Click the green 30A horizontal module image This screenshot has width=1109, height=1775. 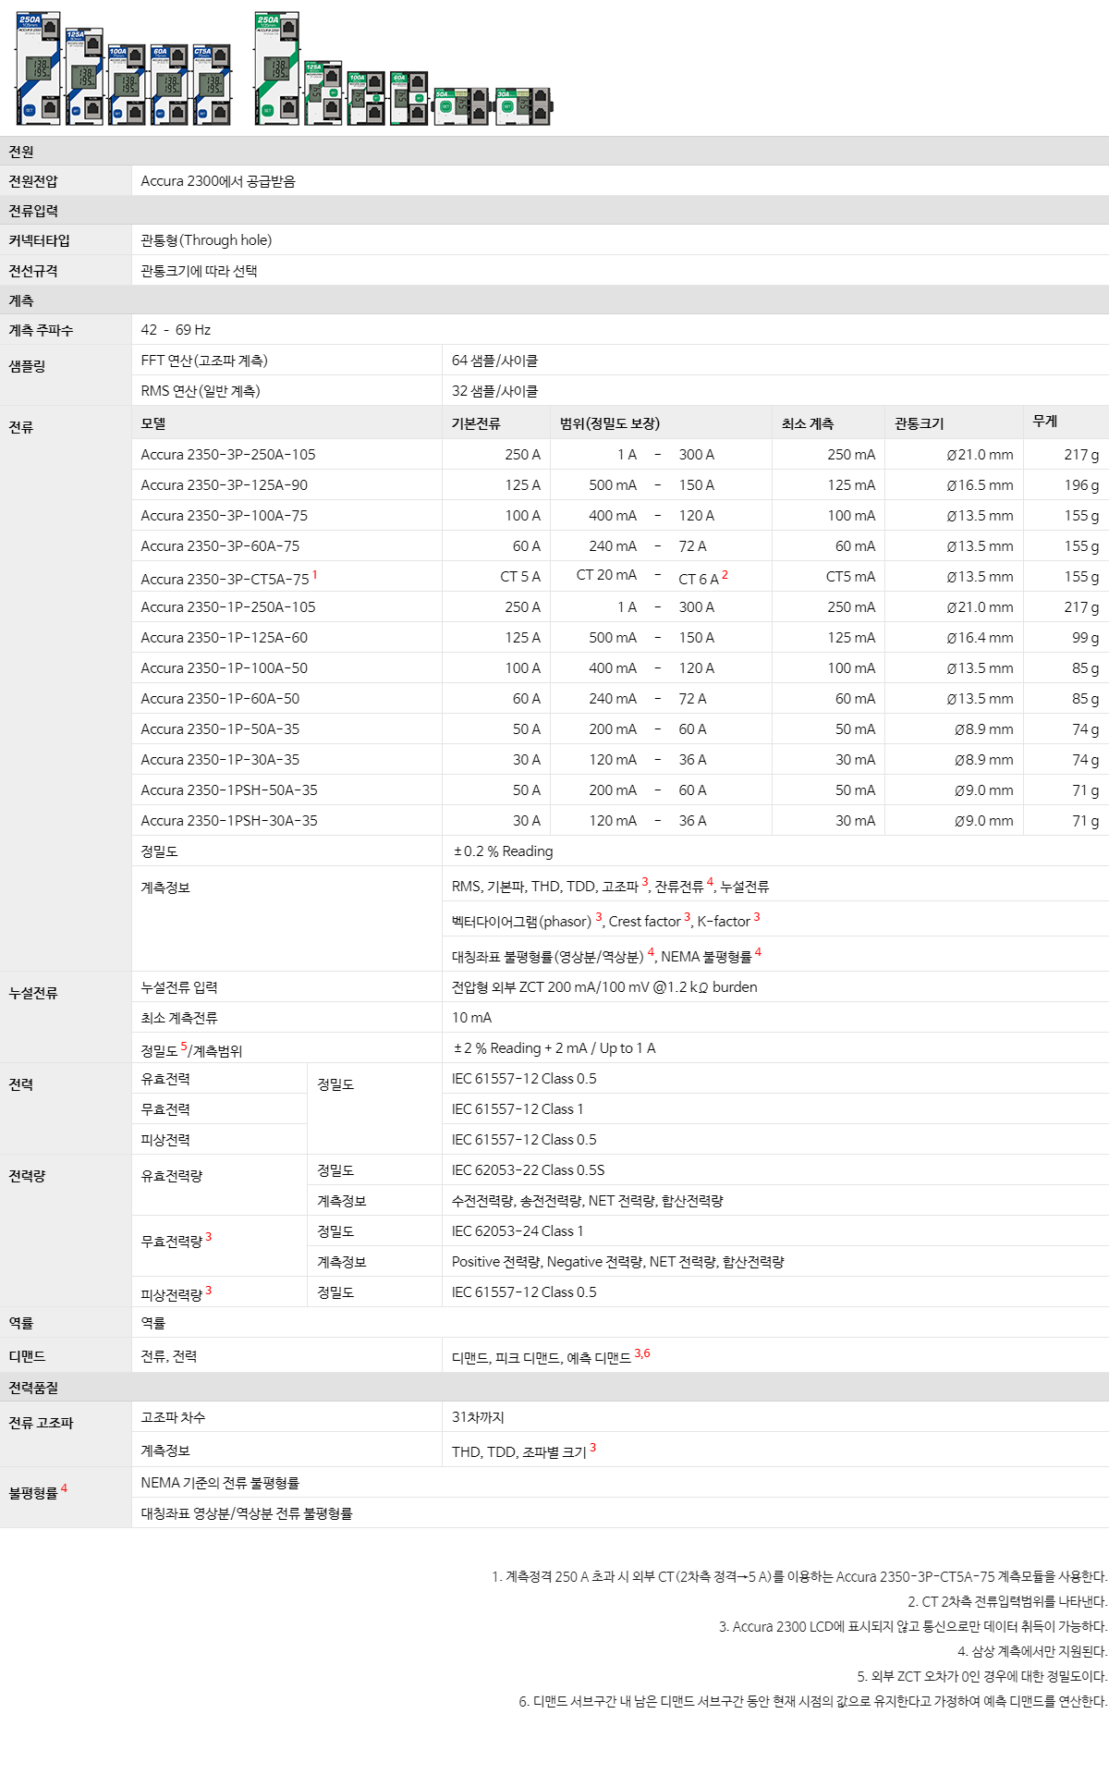click(x=523, y=106)
